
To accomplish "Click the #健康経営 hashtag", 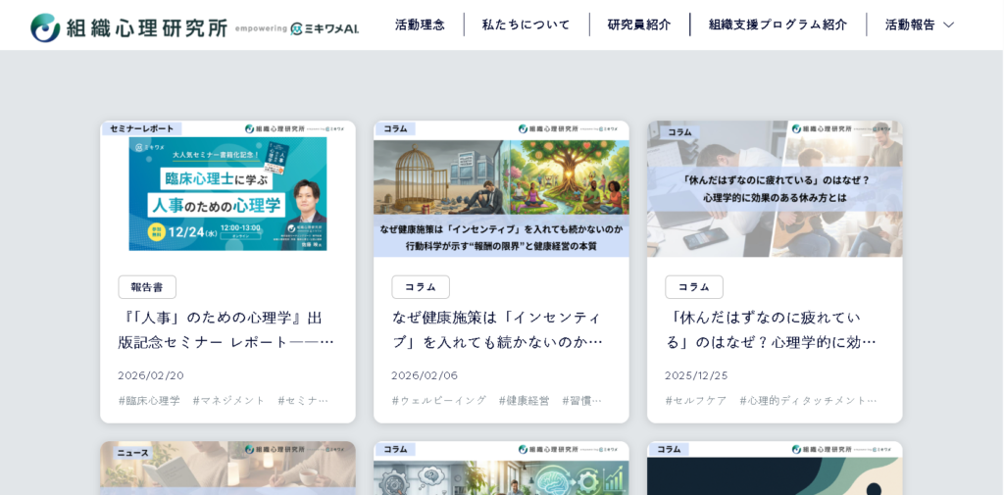I will [x=525, y=400].
